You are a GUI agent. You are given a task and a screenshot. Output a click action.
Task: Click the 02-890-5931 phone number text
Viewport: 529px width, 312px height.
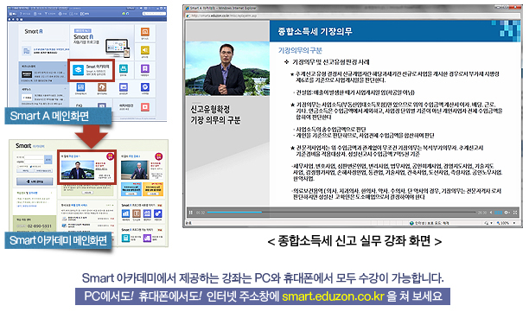(x=39, y=226)
